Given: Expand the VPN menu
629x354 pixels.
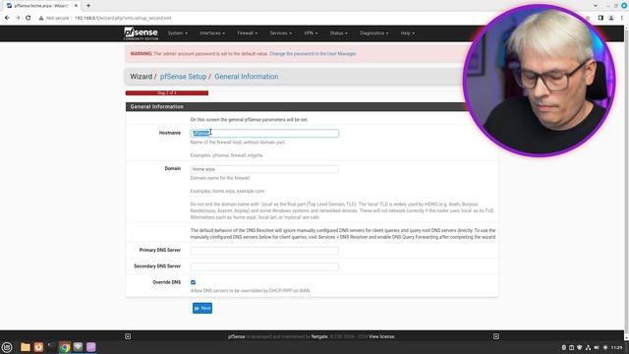Looking at the screenshot, I should [x=311, y=33].
